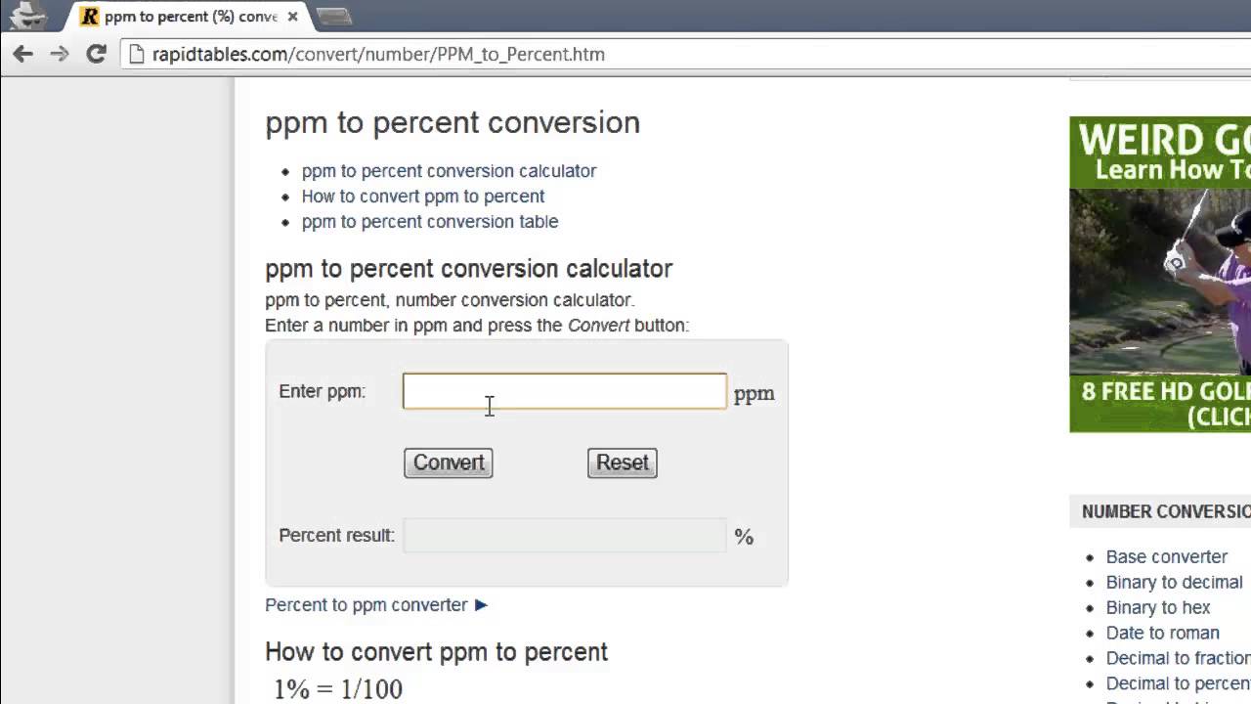Click the browser forward arrow
1251x704 pixels.
[60, 54]
